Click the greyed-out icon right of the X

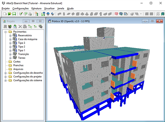(x=25, y=26)
